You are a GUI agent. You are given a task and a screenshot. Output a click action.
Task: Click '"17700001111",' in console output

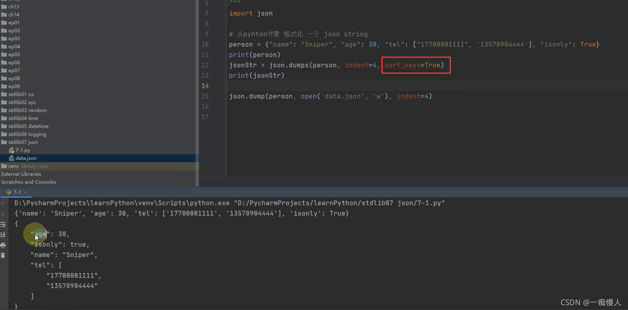click(74, 276)
